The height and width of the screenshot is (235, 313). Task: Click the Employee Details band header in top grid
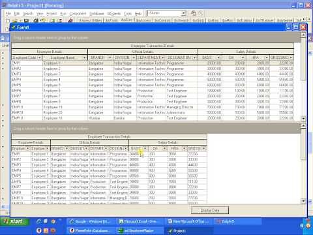[50, 52]
